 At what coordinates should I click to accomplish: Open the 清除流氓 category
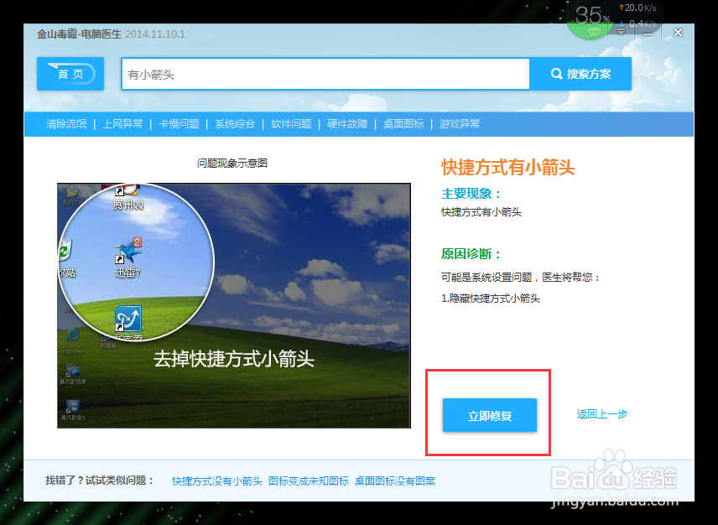pos(66,124)
